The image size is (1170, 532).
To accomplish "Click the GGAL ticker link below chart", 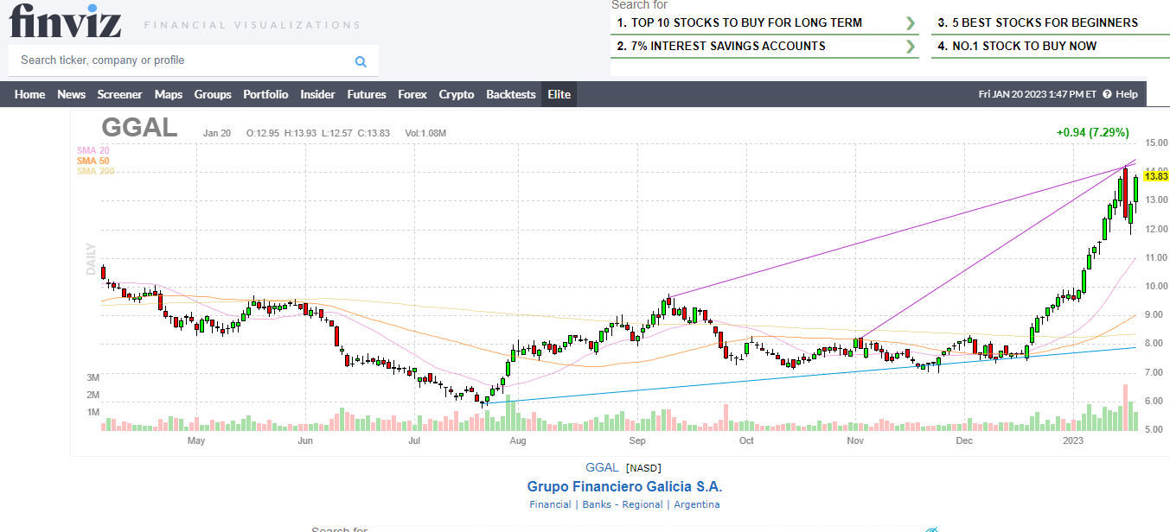I will [x=602, y=468].
